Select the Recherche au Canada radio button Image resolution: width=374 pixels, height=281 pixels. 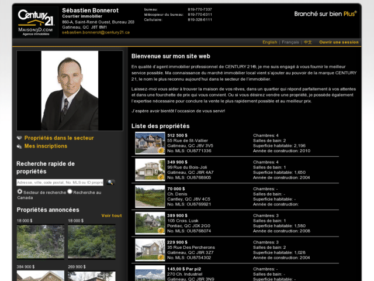click(70, 191)
